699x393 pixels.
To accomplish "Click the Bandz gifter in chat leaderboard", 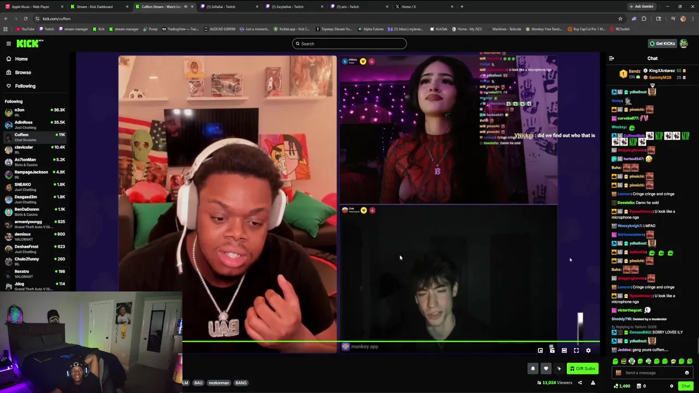I will 630,74.
